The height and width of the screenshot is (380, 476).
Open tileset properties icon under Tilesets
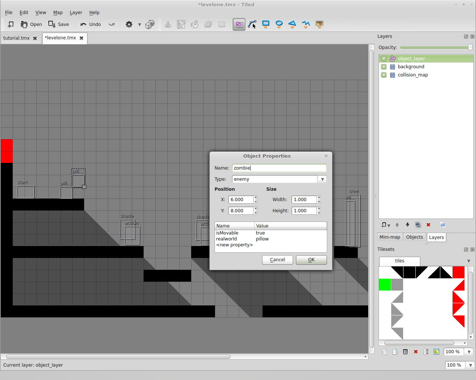[405, 352]
